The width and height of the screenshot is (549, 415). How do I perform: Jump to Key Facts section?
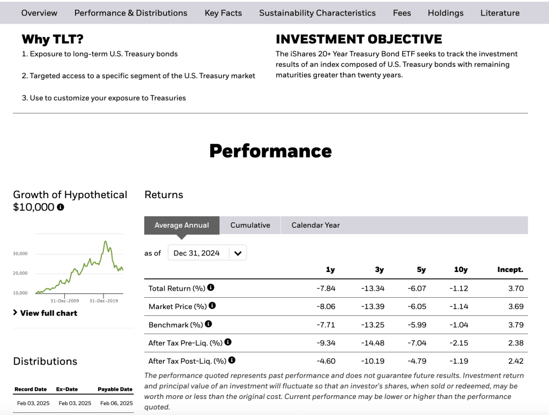point(223,13)
